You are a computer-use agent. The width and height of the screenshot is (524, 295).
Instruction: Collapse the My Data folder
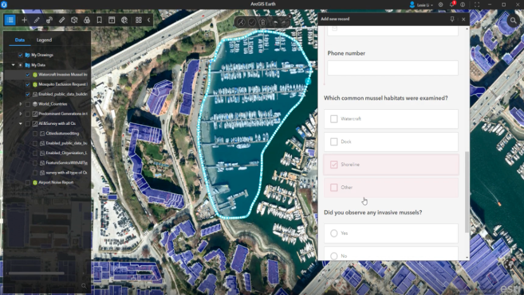(13, 65)
